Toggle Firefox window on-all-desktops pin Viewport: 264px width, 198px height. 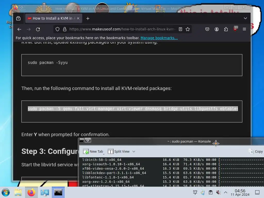(22, 7)
